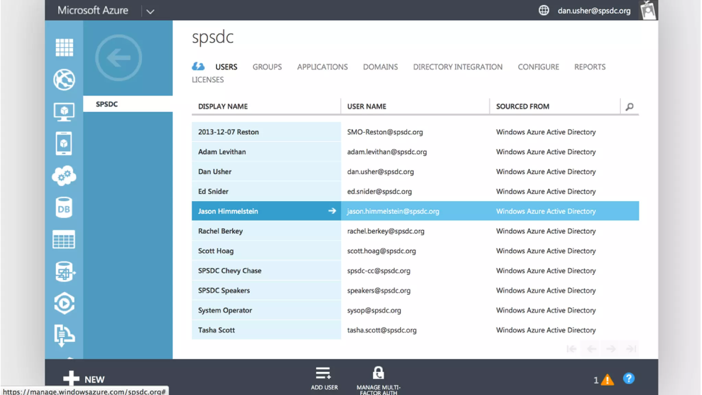Switch to the Groups tab
Image resolution: width=702 pixels, height=395 pixels.
[267, 67]
